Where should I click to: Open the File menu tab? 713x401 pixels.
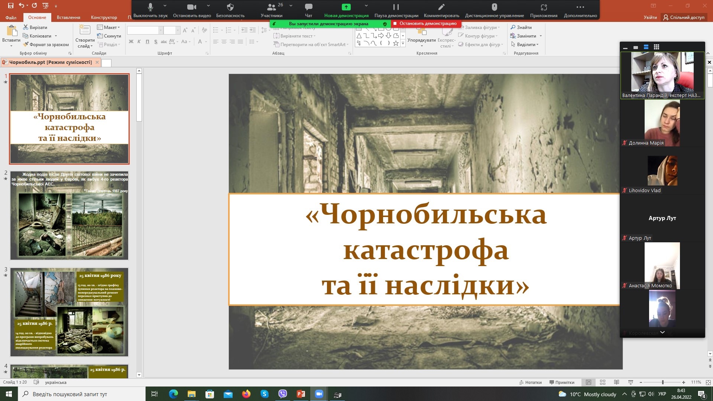tap(11, 17)
